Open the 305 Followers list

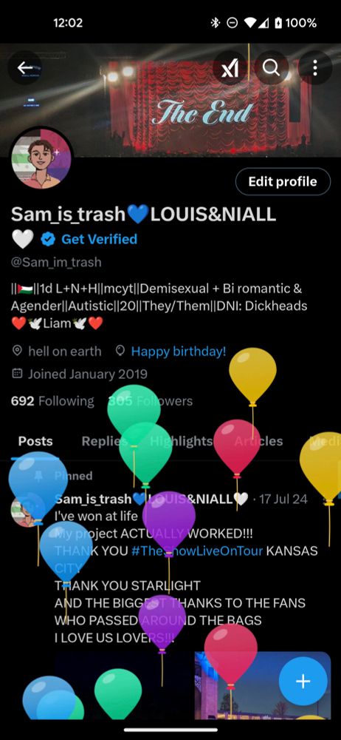point(151,401)
